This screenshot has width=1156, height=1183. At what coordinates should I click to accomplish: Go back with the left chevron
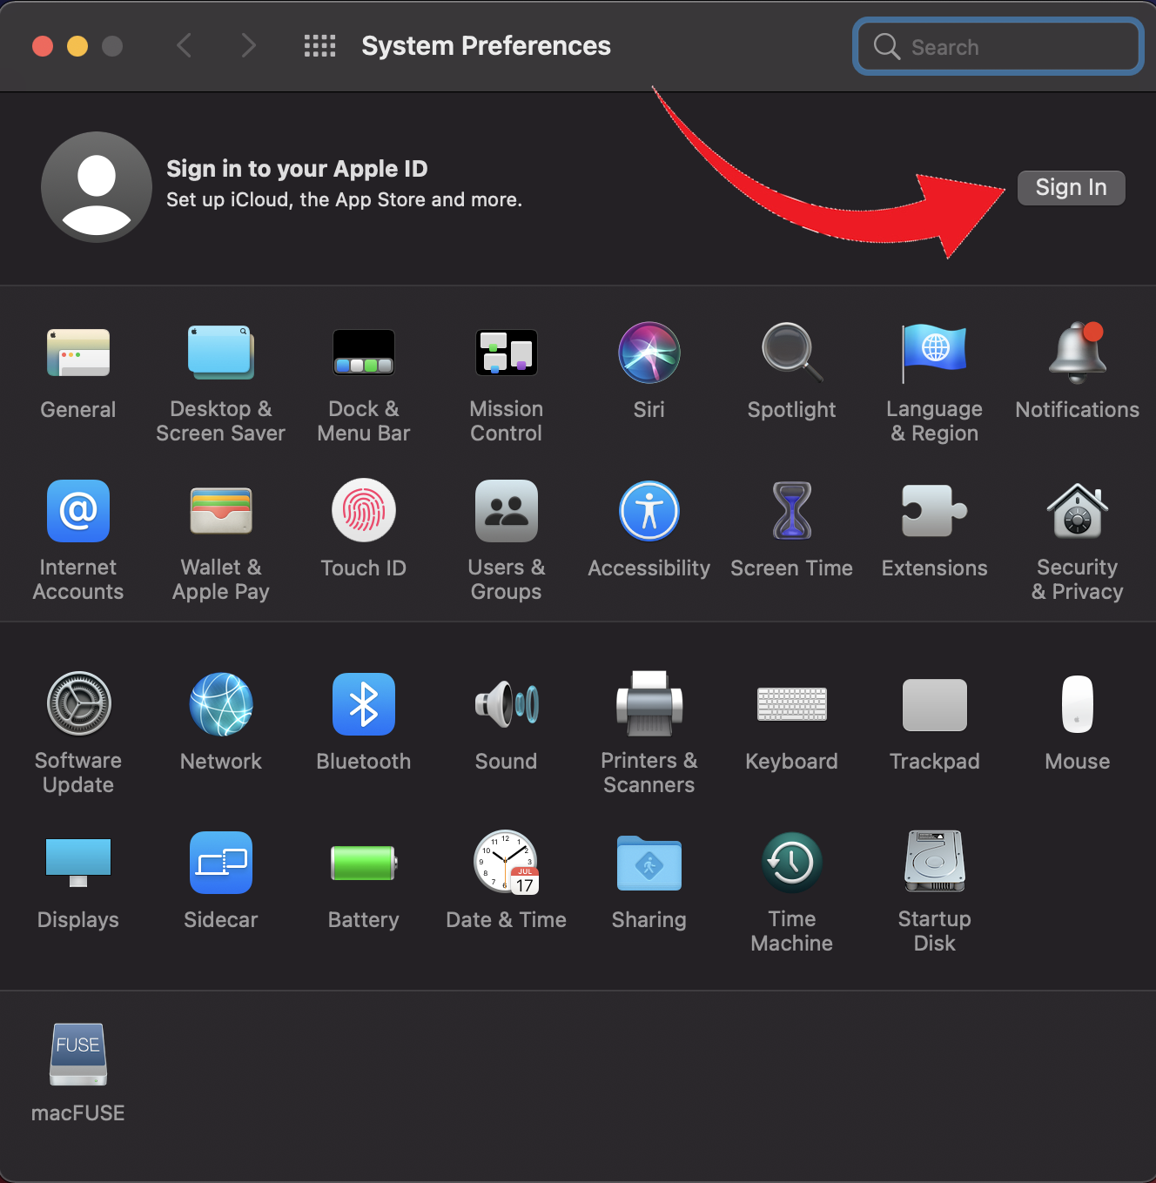[184, 45]
